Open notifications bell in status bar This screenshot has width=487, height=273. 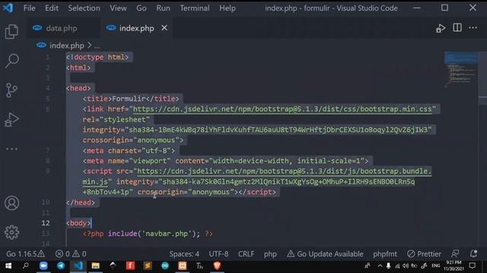(x=473, y=253)
